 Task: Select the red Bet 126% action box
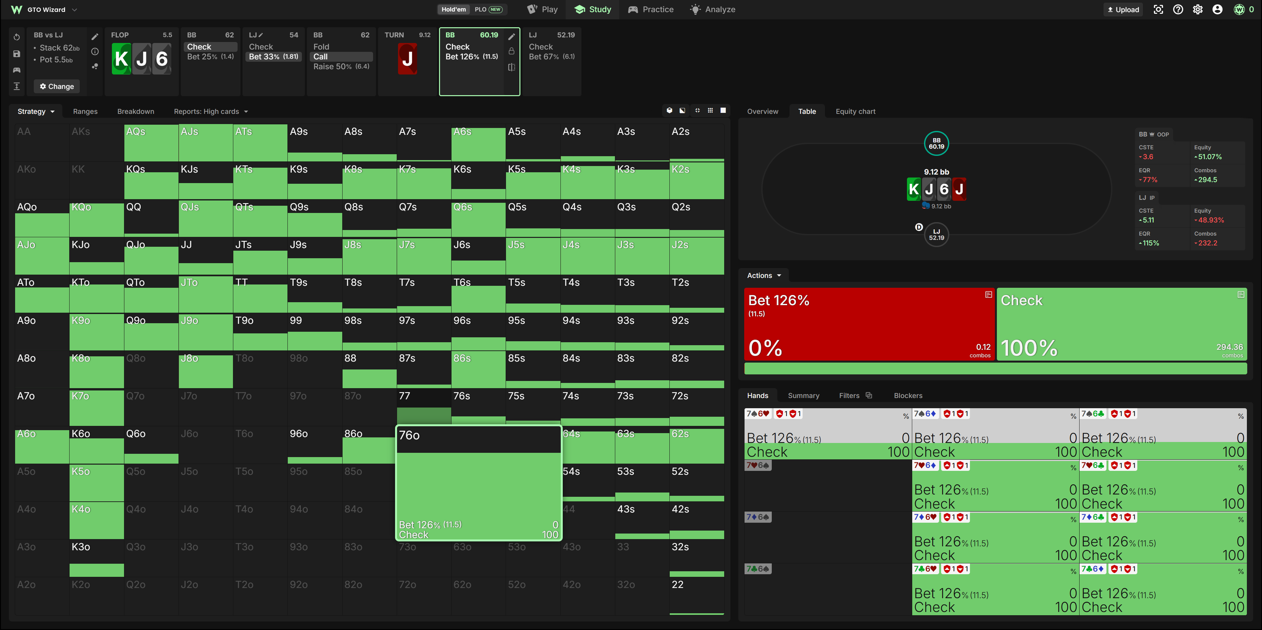869,324
